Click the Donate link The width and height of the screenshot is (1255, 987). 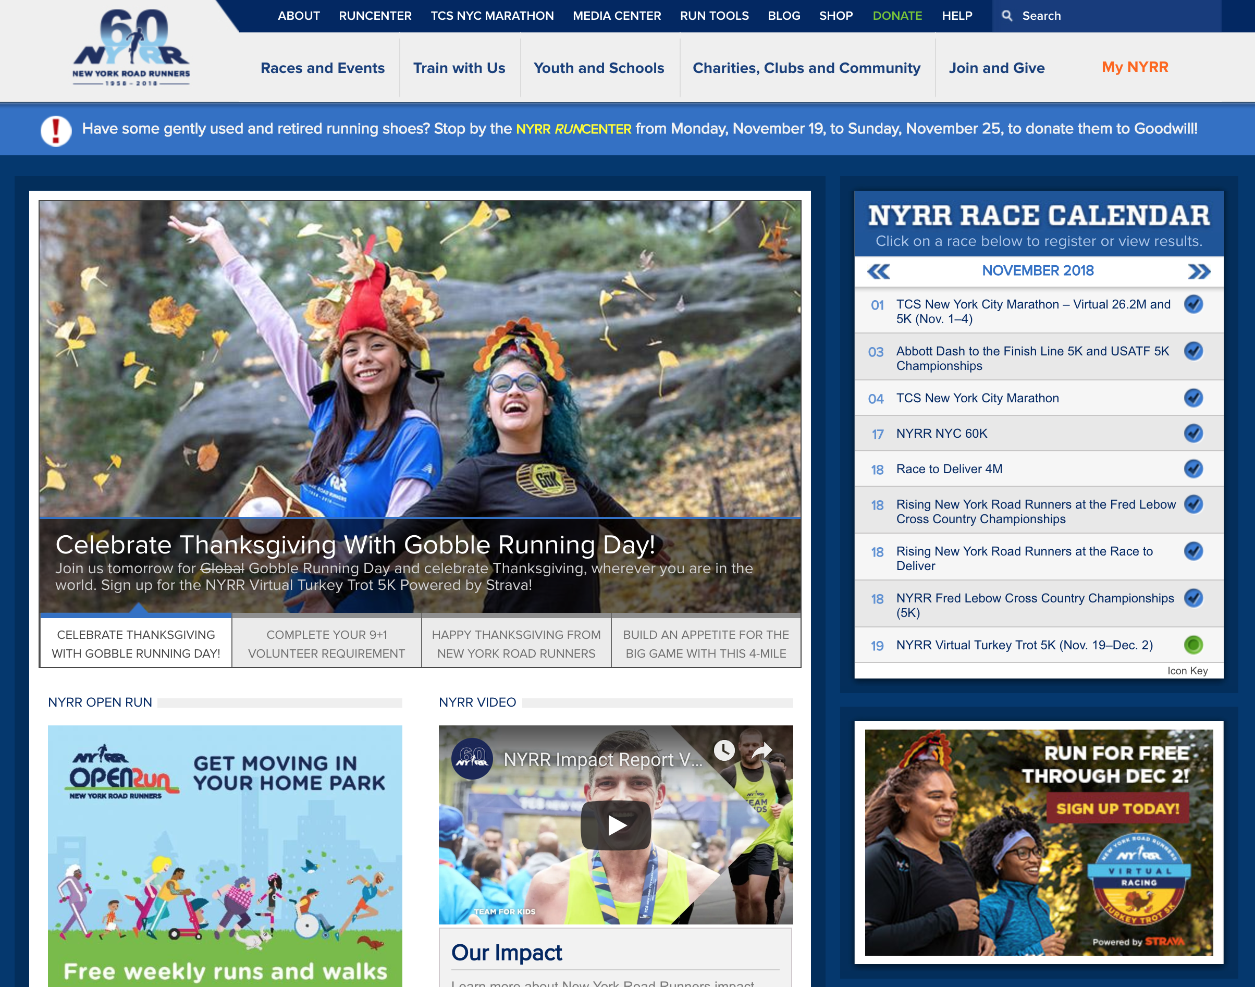coord(897,16)
